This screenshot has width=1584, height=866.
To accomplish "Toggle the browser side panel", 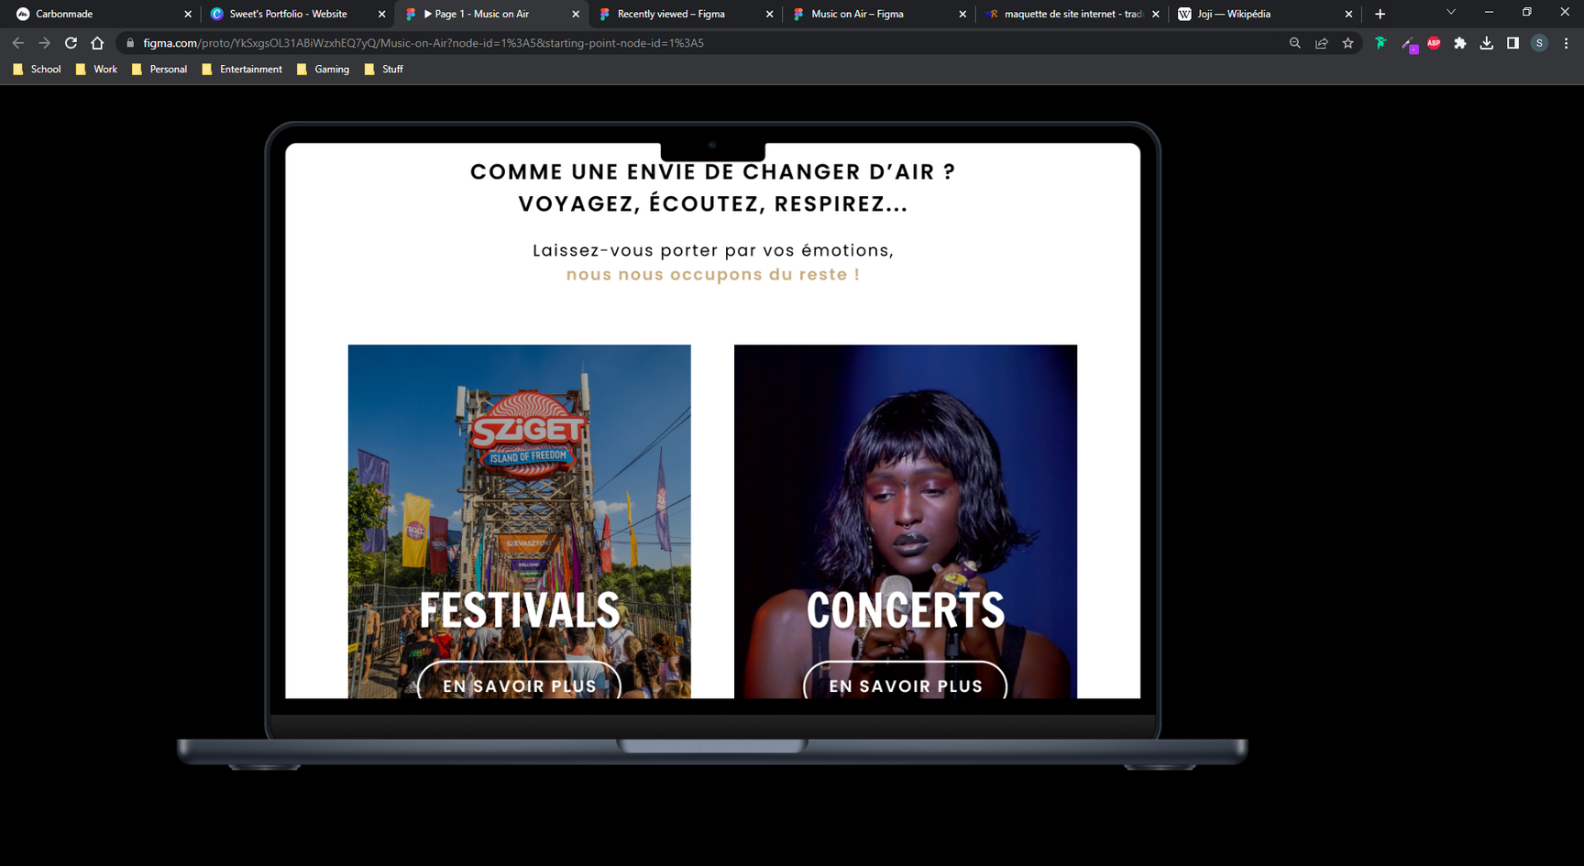I will 1512,43.
